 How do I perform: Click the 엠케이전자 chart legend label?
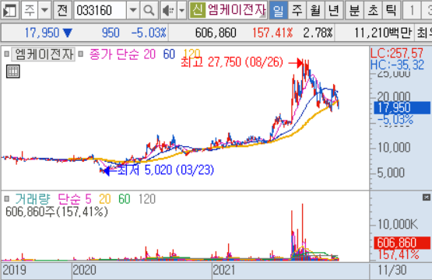(x=44, y=54)
